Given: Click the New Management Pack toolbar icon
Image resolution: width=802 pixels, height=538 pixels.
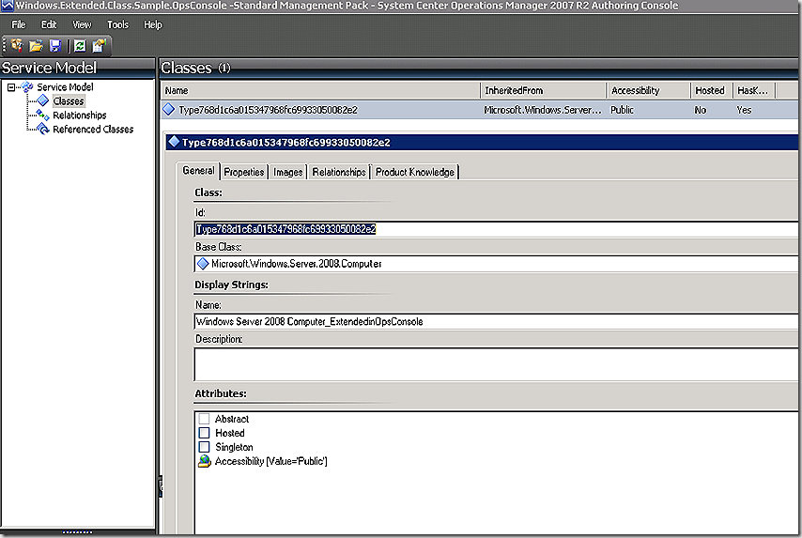Looking at the screenshot, I should pyautogui.click(x=17, y=45).
